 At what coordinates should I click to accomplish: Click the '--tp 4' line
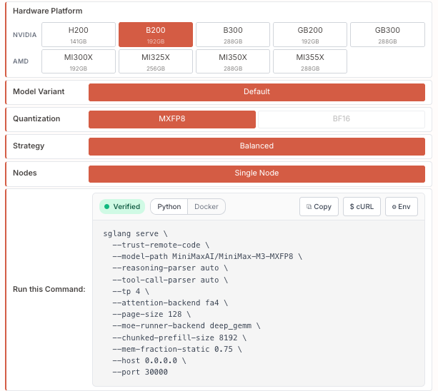click(x=131, y=291)
